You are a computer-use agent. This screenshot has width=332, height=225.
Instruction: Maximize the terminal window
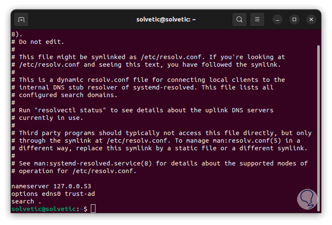tap(294, 19)
